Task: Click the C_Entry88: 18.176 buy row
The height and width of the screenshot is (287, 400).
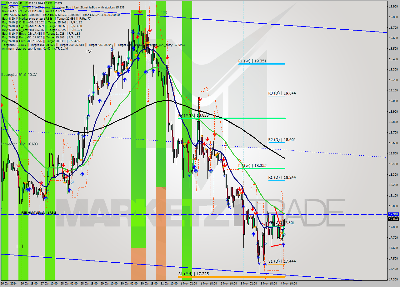Action: 42,30
